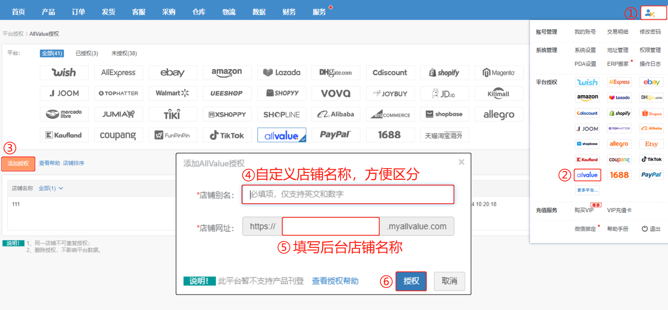Choose the Cdiscount tile in main grid
The image size is (668, 310).
pyautogui.click(x=390, y=72)
